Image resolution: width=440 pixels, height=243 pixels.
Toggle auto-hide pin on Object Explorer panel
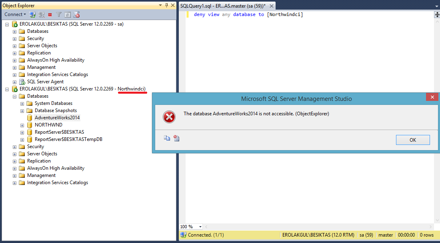[166, 5]
